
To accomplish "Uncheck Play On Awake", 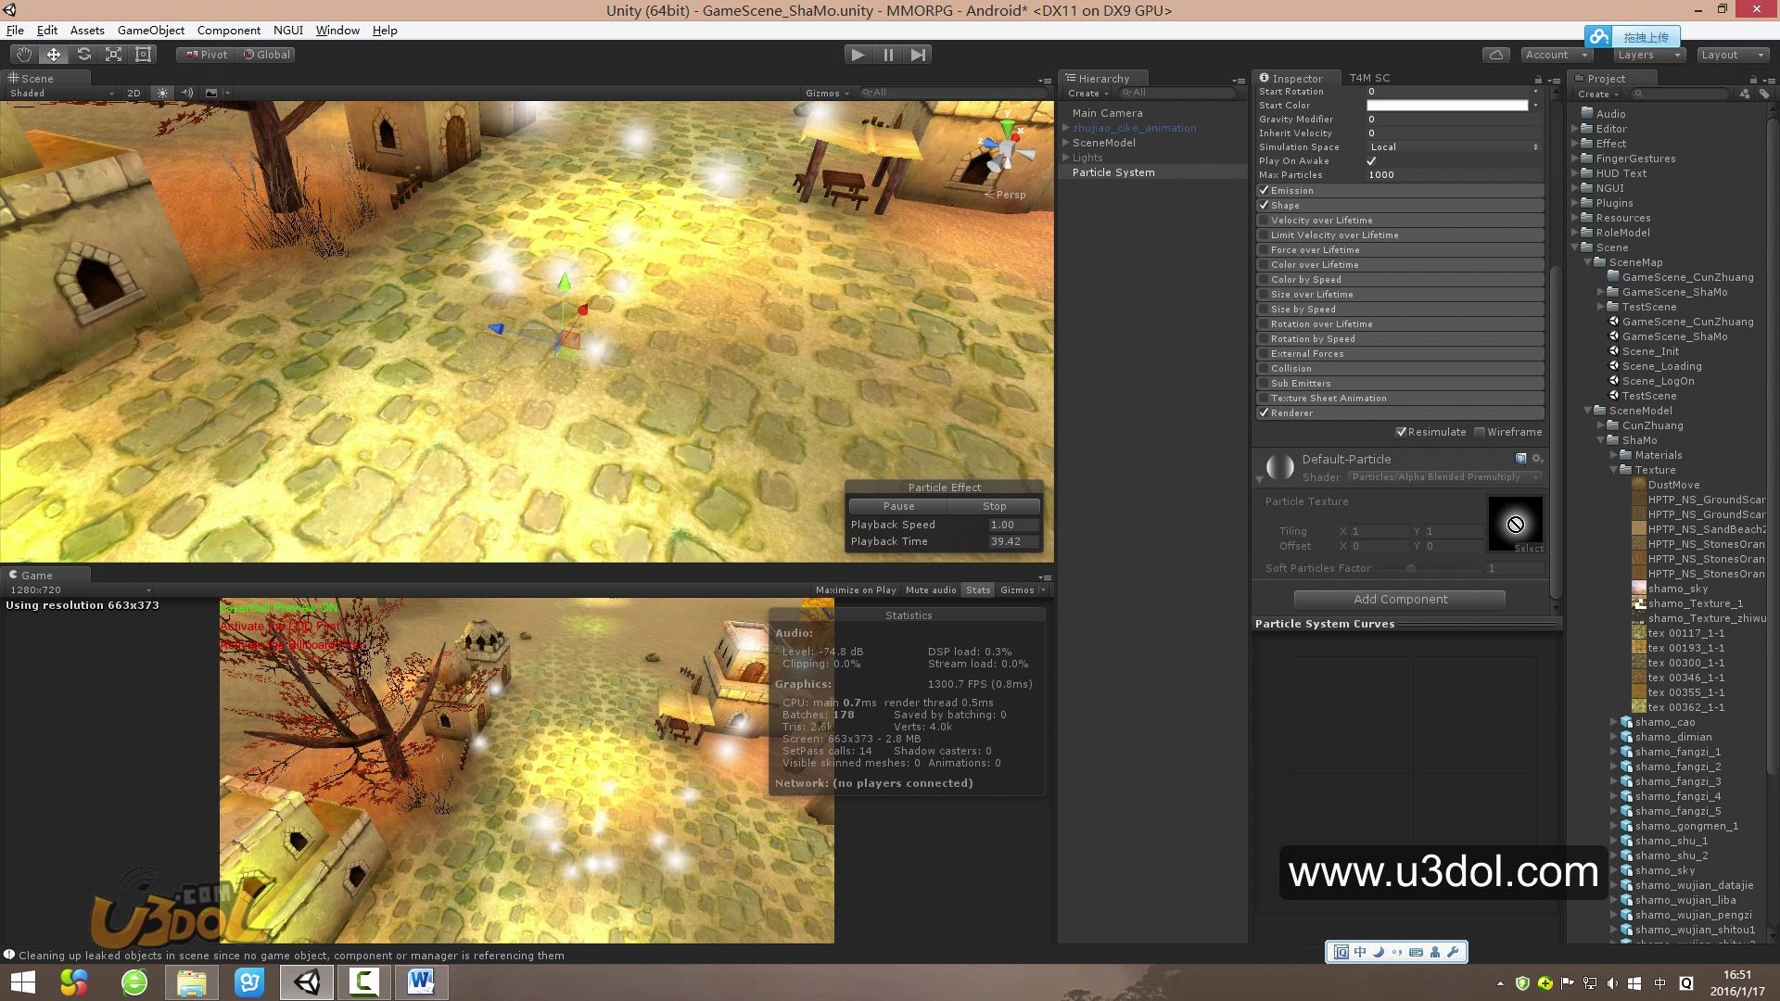I will [1371, 161].
